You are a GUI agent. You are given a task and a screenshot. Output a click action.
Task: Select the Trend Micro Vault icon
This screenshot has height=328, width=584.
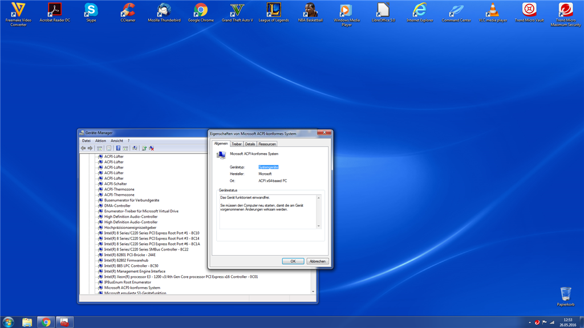[529, 13]
